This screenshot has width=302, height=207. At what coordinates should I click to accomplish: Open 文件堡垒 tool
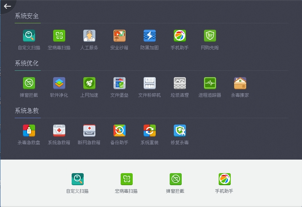tap(120, 84)
